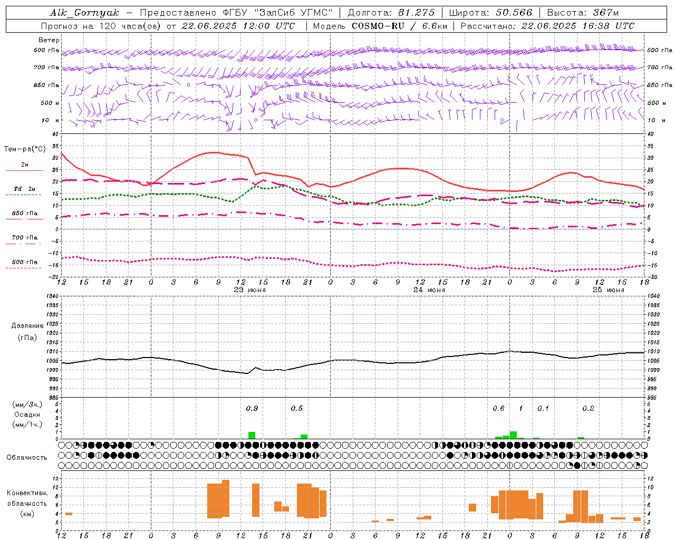Click the "700 гПа" temperature legend entry
Viewport: 675px width, 540px height.
tap(25, 238)
